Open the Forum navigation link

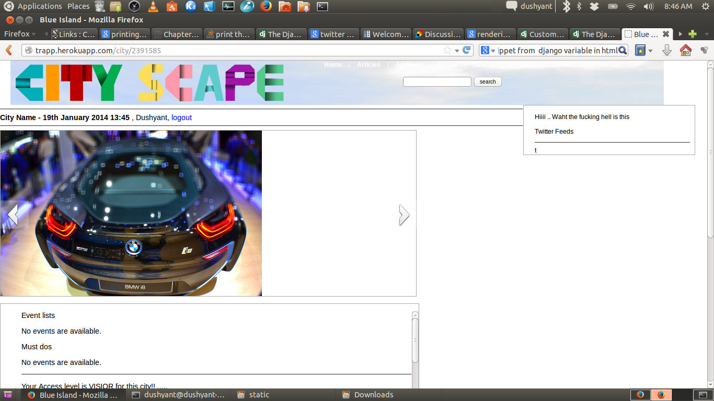click(447, 65)
